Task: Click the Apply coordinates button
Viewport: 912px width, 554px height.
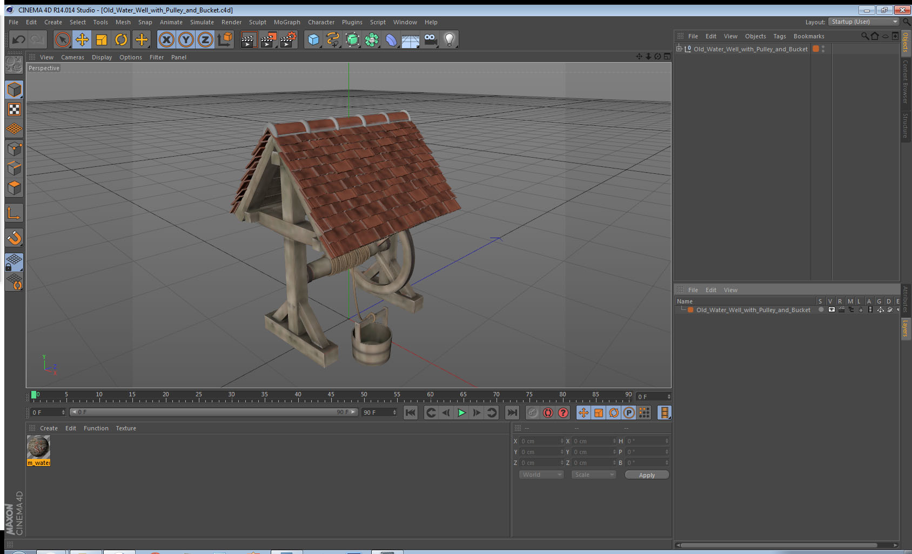Action: pyautogui.click(x=647, y=475)
